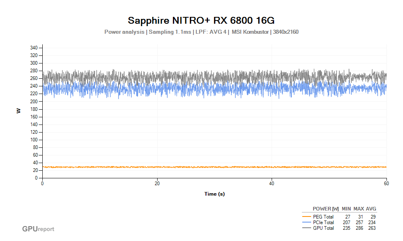Click the PCIe Total MIN value 207
403x241 pixels.
(x=347, y=223)
